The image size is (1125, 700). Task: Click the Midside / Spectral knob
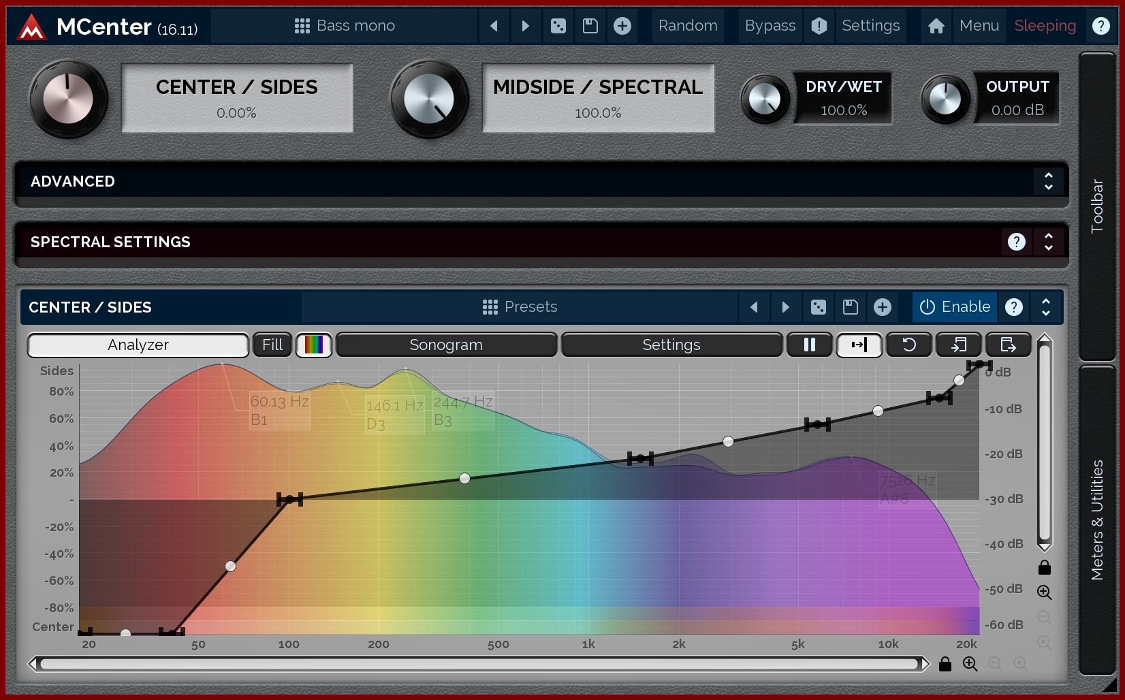(429, 99)
